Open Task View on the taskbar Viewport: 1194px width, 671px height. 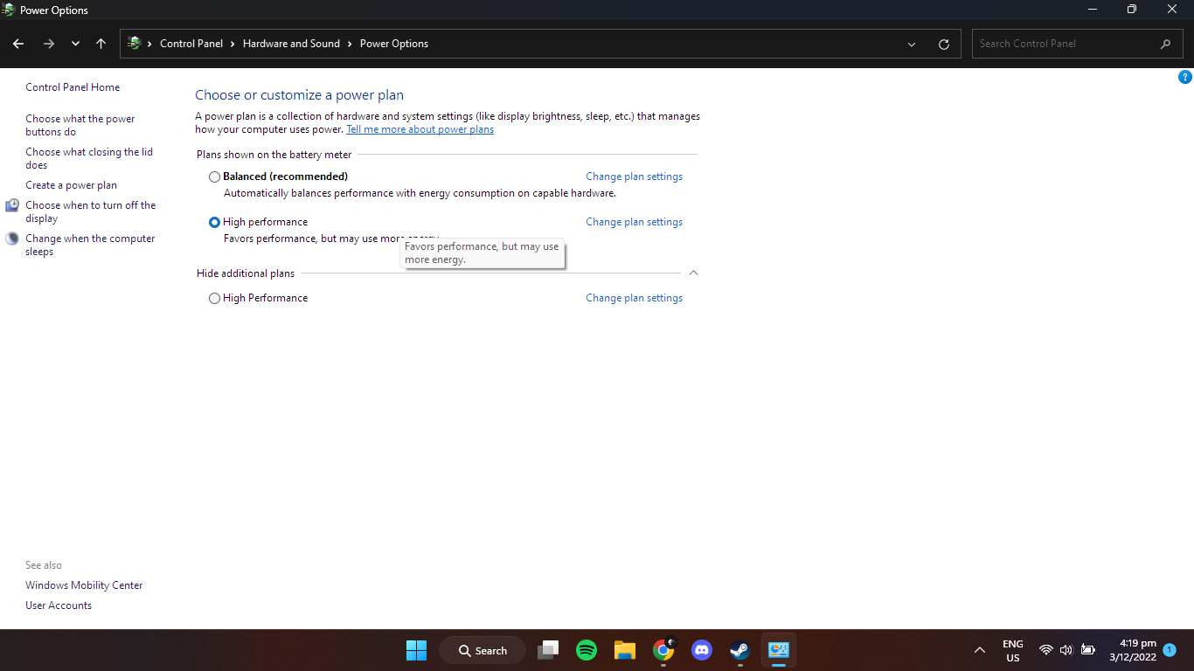click(x=548, y=650)
